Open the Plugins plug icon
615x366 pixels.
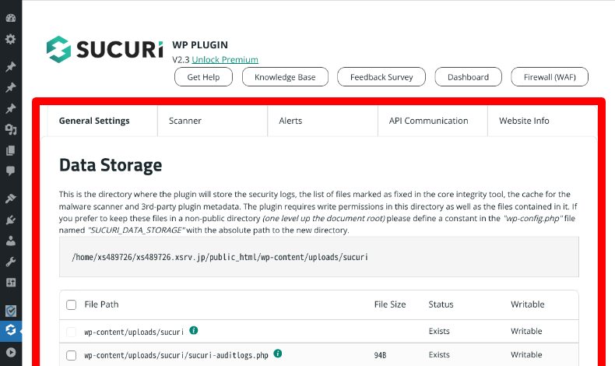point(11,220)
